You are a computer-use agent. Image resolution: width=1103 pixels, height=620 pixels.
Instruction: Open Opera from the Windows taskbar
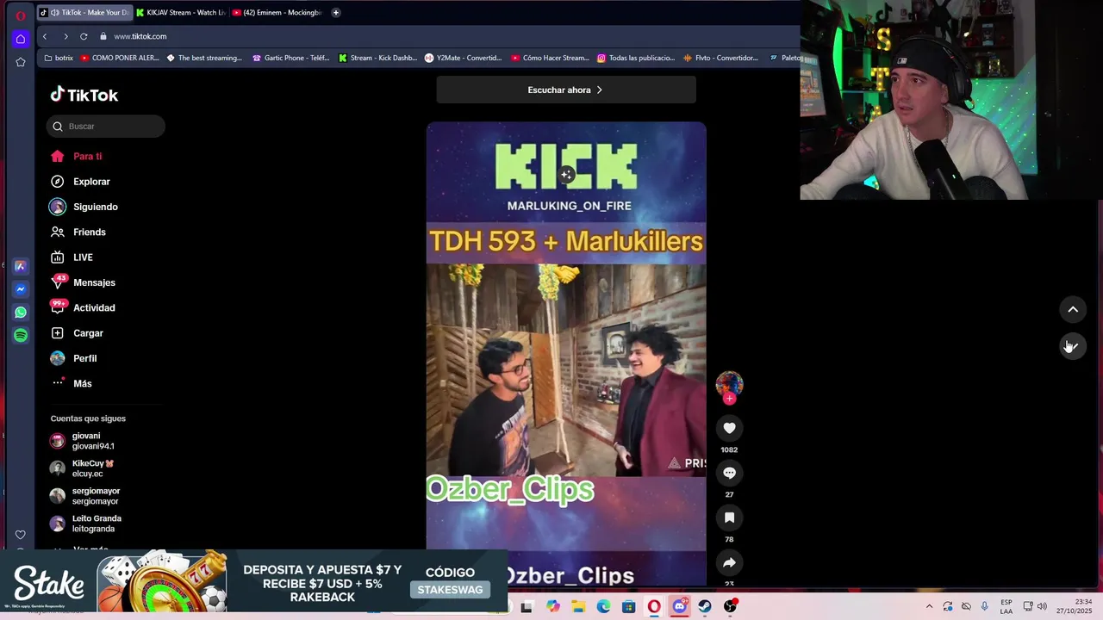654,607
